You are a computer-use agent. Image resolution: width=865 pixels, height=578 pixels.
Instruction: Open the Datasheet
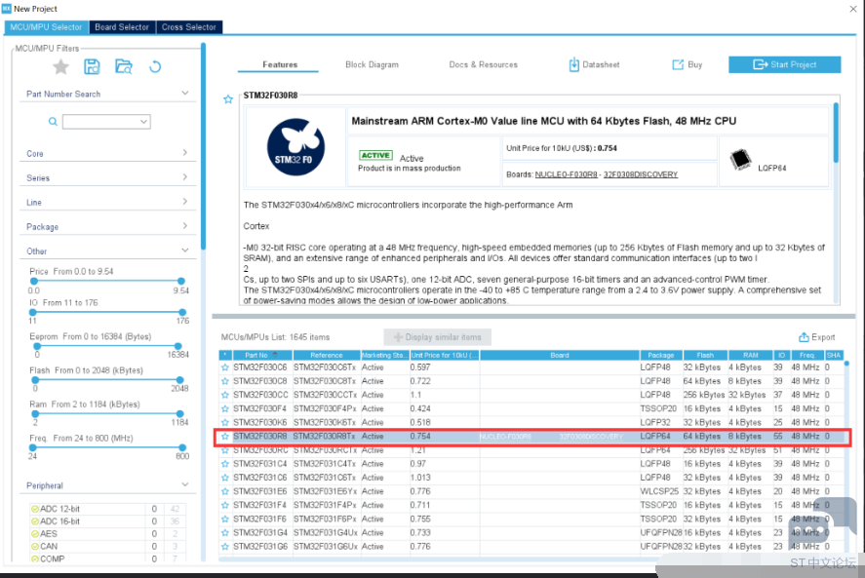pos(594,64)
